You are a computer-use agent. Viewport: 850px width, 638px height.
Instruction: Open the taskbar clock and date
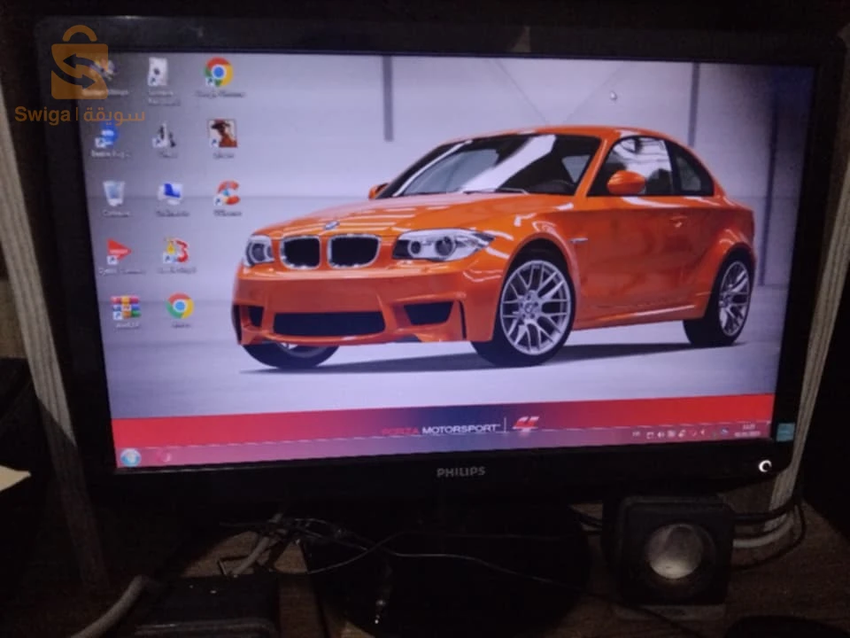[747, 431]
